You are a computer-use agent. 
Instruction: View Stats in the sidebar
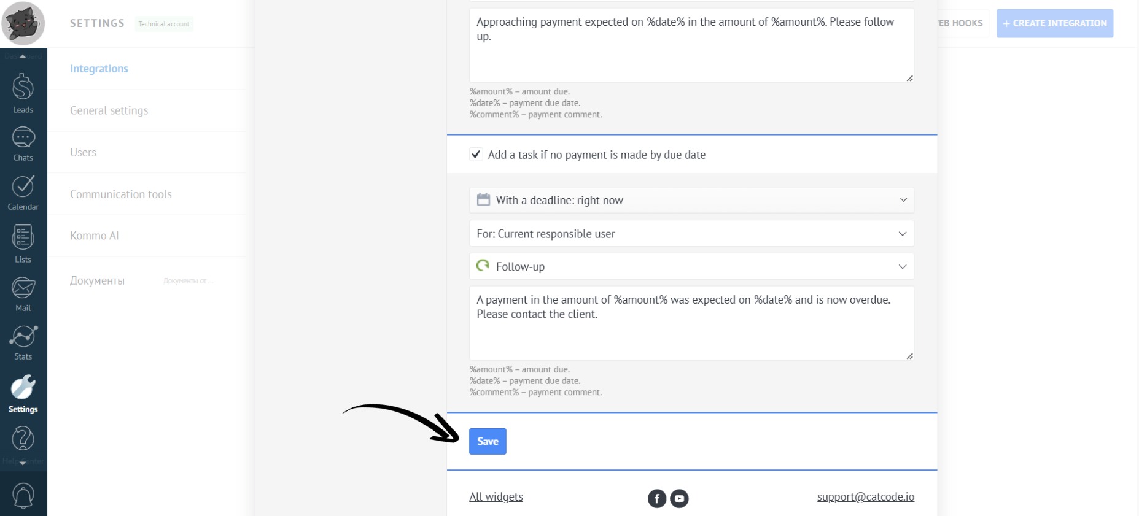[x=23, y=342]
